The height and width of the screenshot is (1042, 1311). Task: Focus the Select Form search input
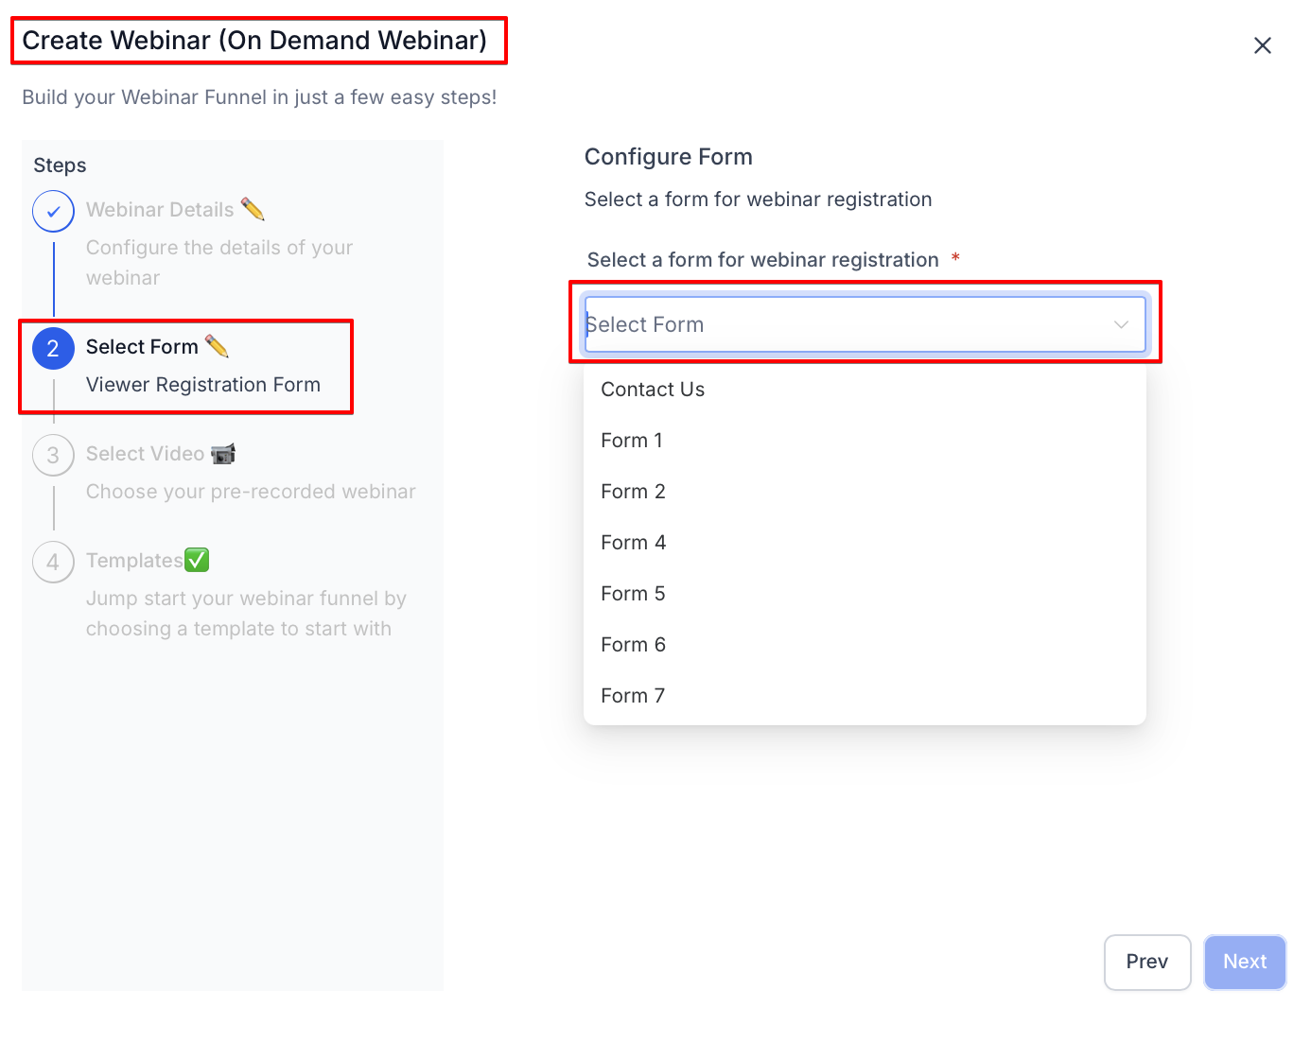pyautogui.click(x=842, y=324)
